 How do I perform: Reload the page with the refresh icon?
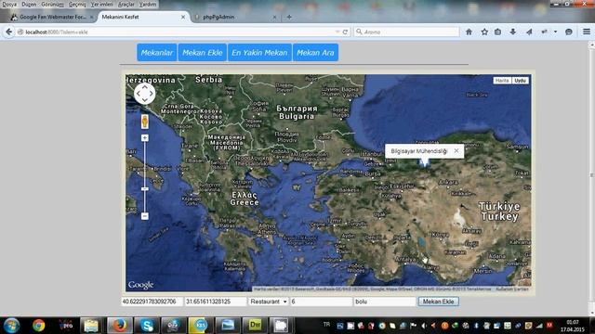[345, 32]
